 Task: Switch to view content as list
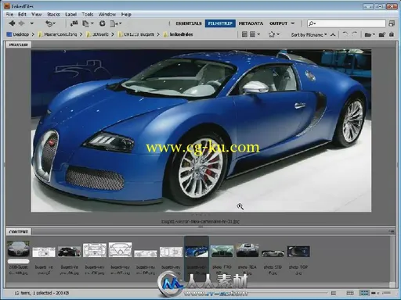coord(387,293)
